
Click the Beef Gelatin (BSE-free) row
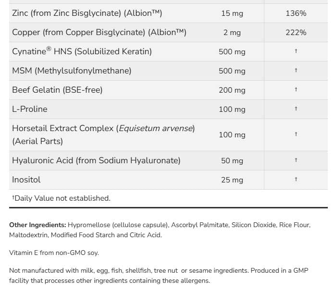[57, 90]
